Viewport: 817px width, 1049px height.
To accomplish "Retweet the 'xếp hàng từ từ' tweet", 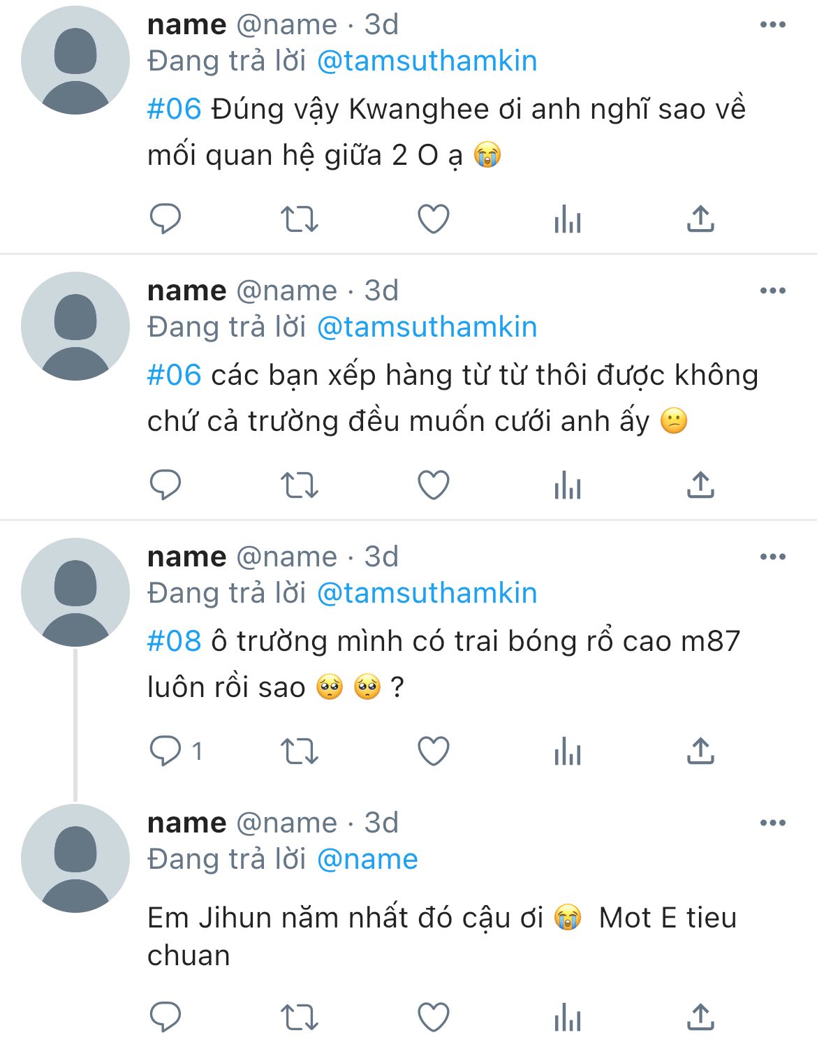I will coord(299,485).
